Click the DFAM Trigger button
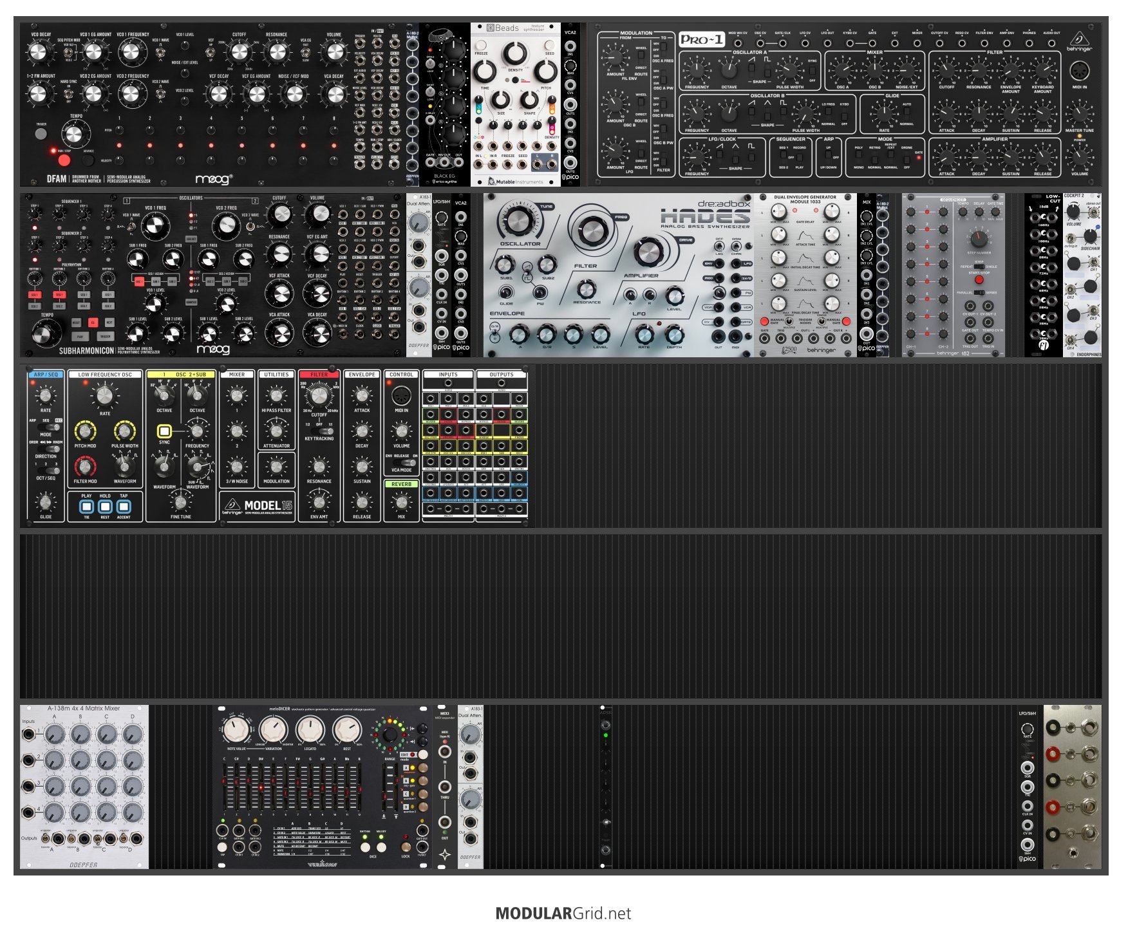Image resolution: width=1128 pixels, height=927 pixels. pos(41,134)
